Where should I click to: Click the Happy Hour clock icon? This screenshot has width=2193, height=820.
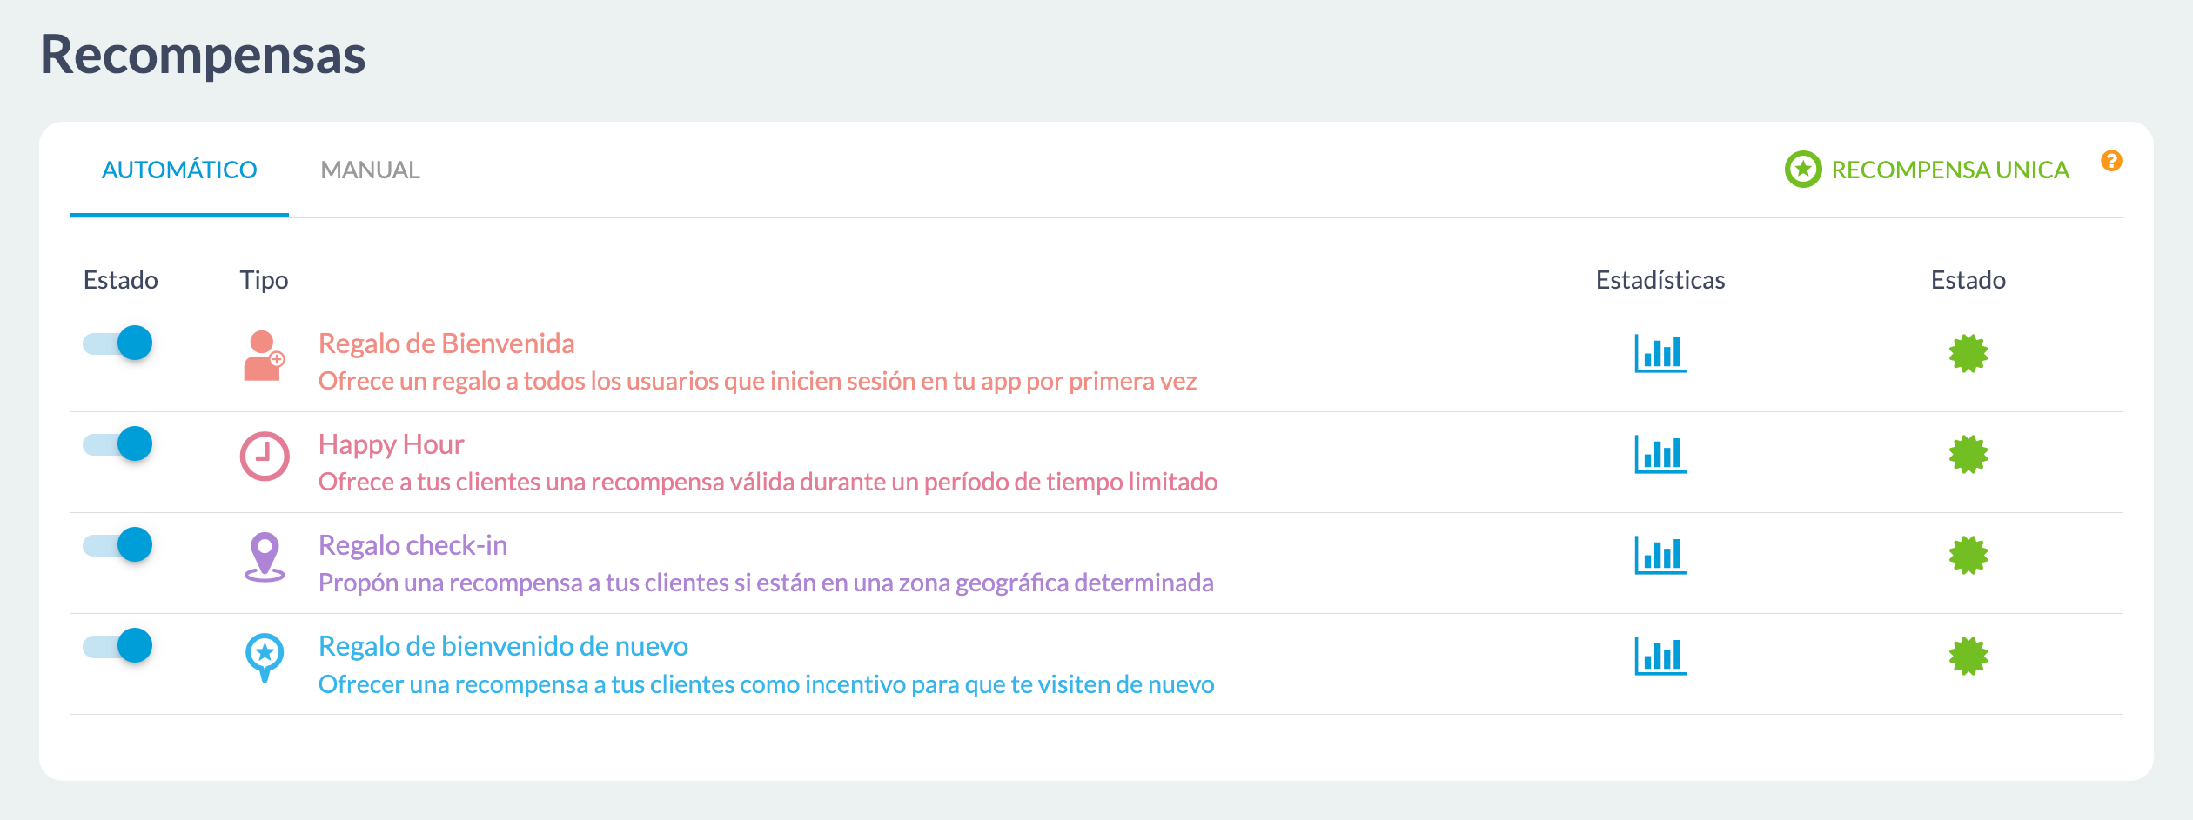click(x=265, y=456)
